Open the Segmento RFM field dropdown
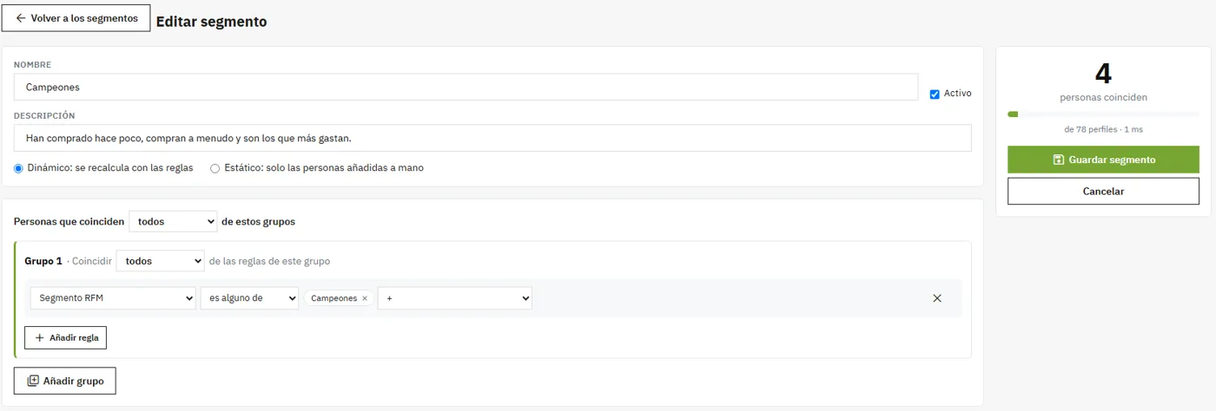The image size is (1216, 411). click(113, 298)
